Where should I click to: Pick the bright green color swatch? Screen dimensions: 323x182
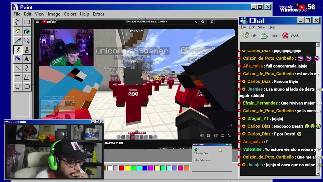point(133,168)
